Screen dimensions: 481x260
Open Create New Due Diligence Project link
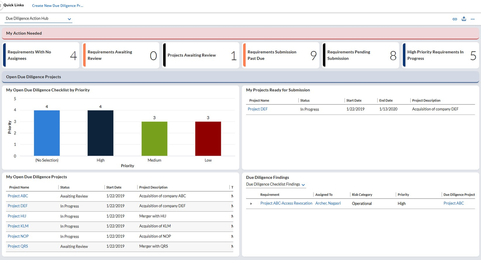58,6
